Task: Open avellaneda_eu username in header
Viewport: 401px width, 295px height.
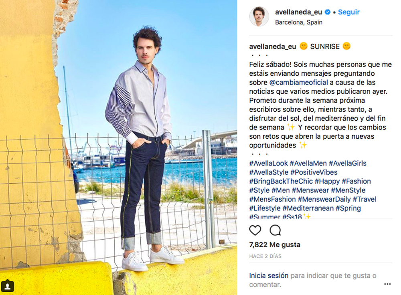Action: pos(298,12)
